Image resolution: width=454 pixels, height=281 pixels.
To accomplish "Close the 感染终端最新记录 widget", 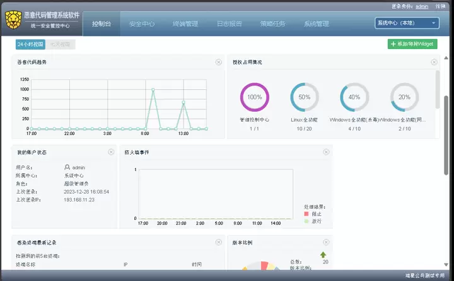I will click(x=218, y=241).
